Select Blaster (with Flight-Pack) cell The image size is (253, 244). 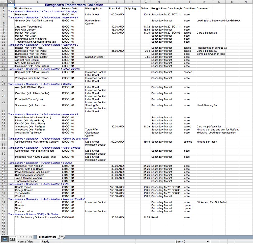pyautogui.click(x=38, y=48)
